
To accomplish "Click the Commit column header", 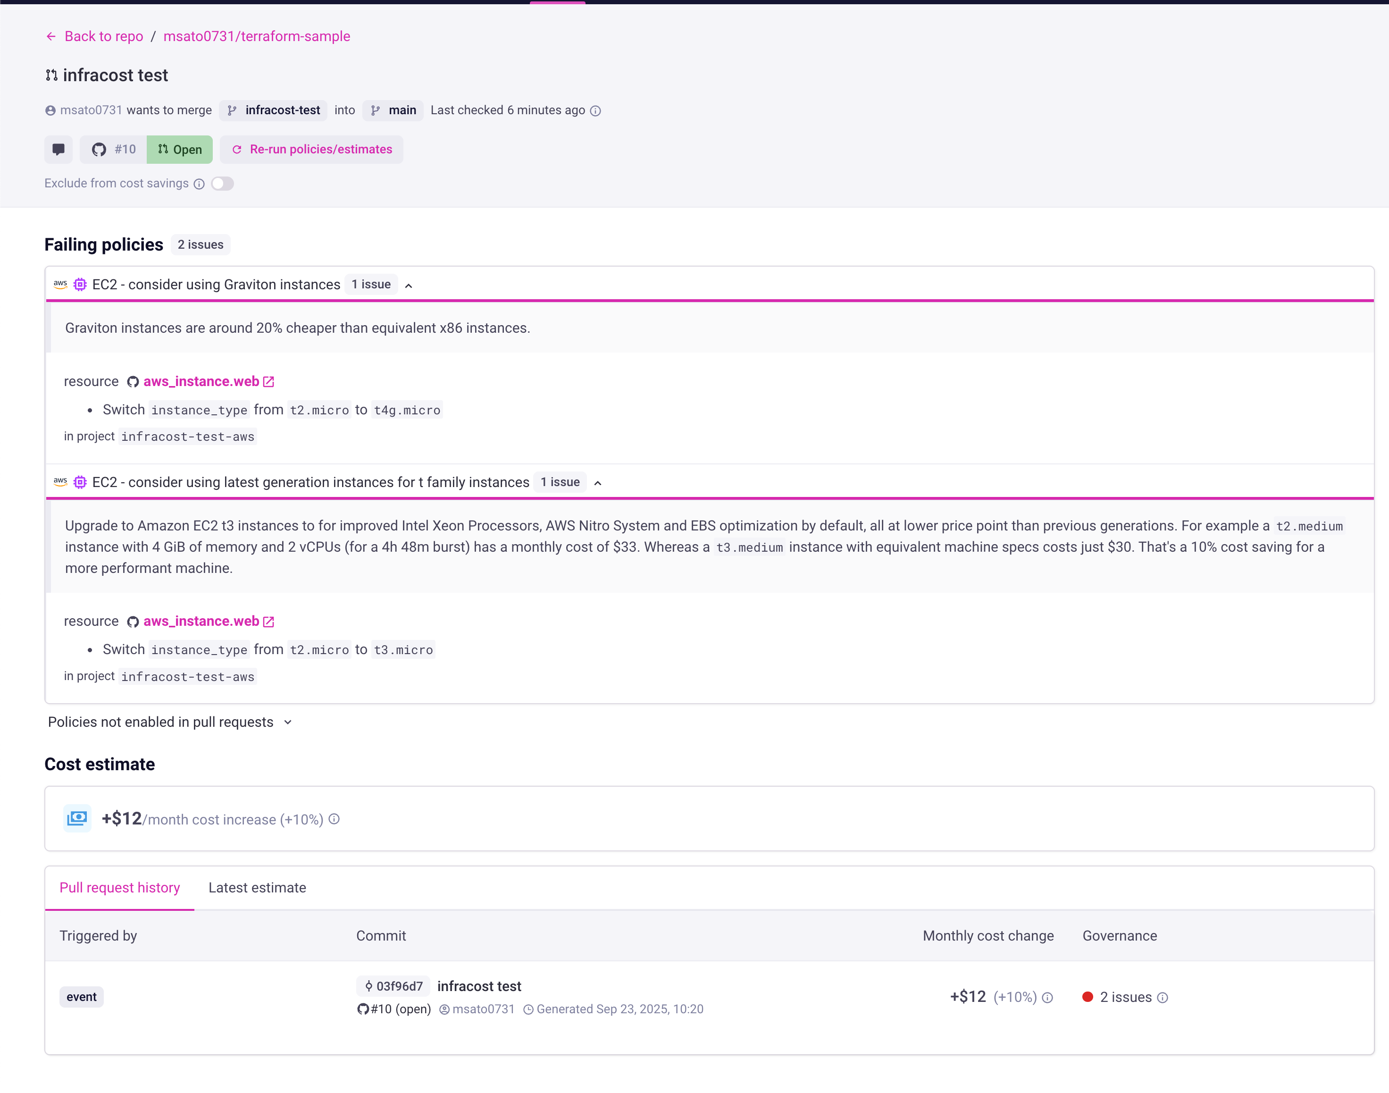I will click(381, 935).
